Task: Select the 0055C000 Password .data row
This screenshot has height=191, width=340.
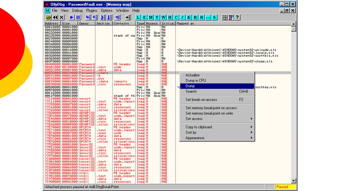Action: pyautogui.click(x=167, y=70)
